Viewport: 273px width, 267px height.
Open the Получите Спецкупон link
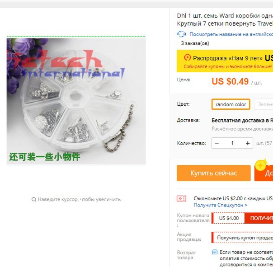pyautogui.click(x=220, y=205)
